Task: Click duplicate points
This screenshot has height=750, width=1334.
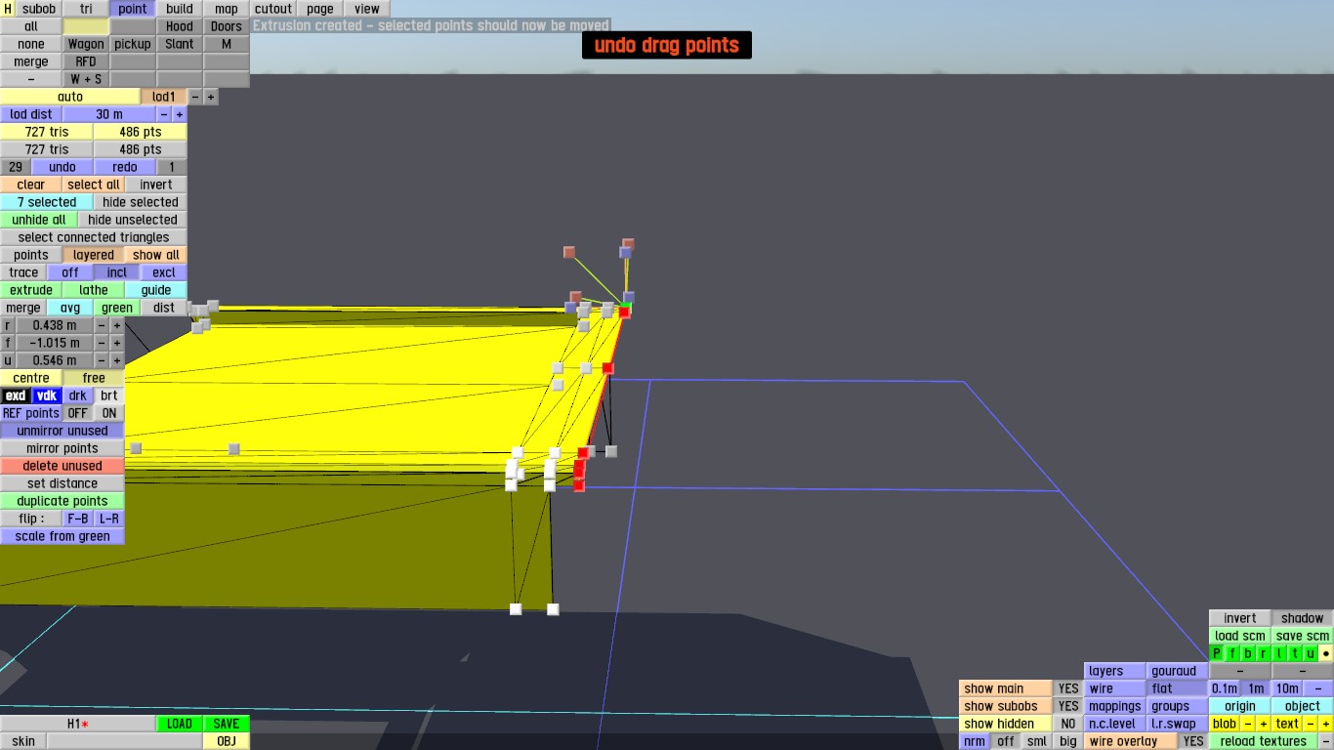Action: pyautogui.click(x=63, y=501)
